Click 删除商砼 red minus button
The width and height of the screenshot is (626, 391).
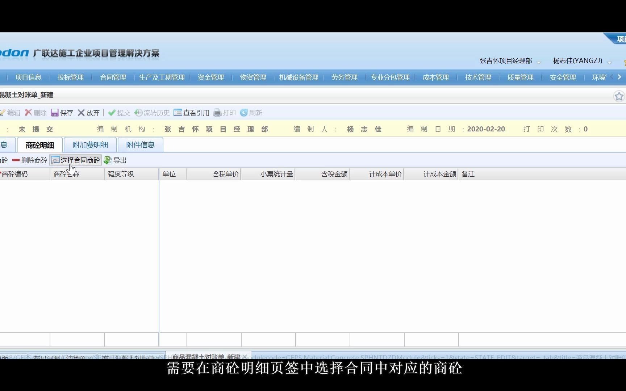pyautogui.click(x=30, y=160)
